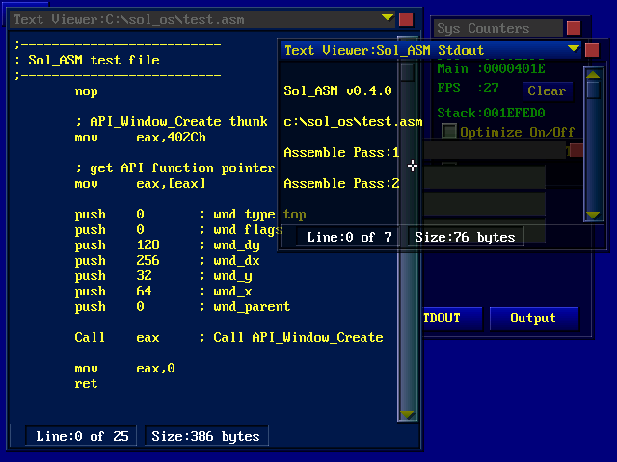Viewport: 617px width, 462px height.
Task: Click 'push 0 ; wnd_parent' line
Action: coord(182,307)
